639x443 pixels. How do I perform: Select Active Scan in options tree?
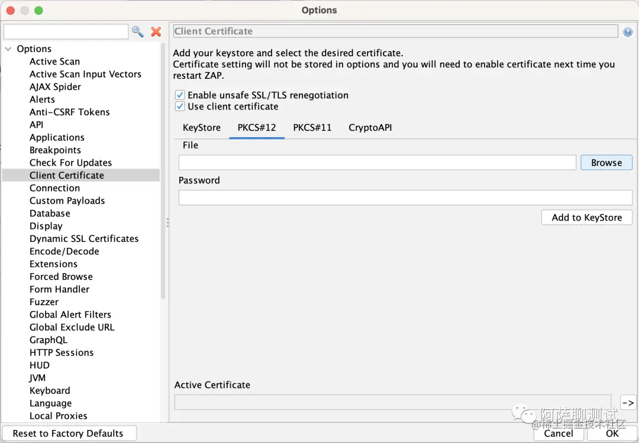point(54,62)
